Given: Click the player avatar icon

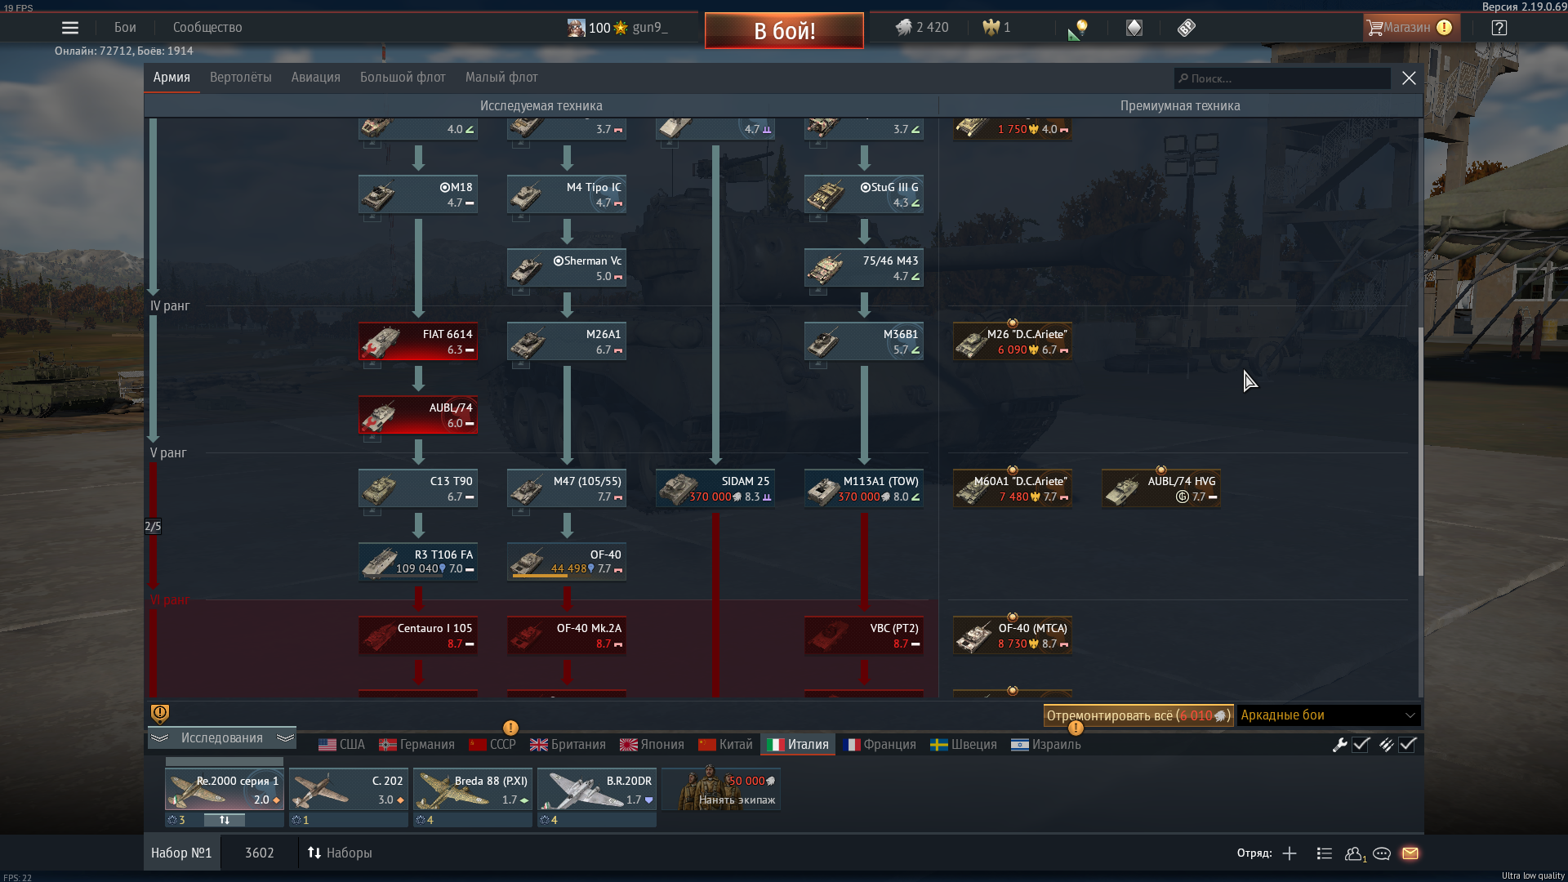Looking at the screenshot, I should coord(577,28).
